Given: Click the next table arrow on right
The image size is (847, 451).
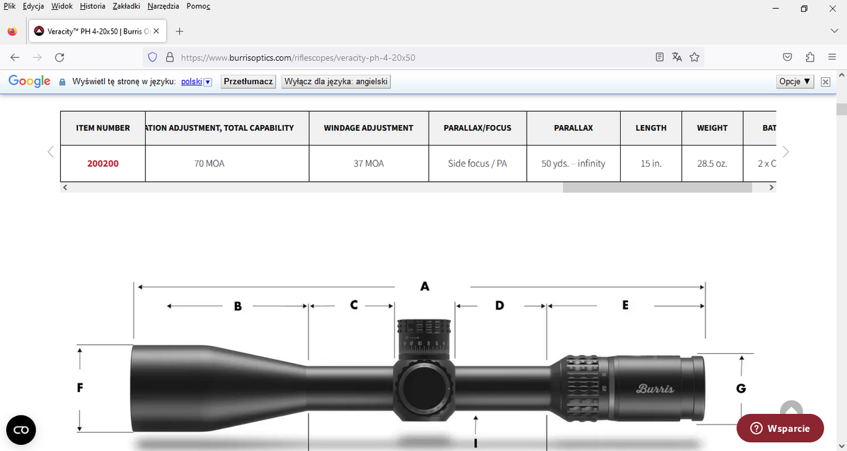Looking at the screenshot, I should [785, 151].
